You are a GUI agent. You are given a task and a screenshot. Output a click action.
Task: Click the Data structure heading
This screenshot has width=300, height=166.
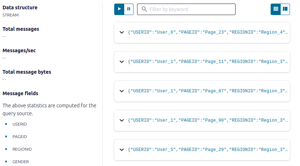(x=20, y=8)
